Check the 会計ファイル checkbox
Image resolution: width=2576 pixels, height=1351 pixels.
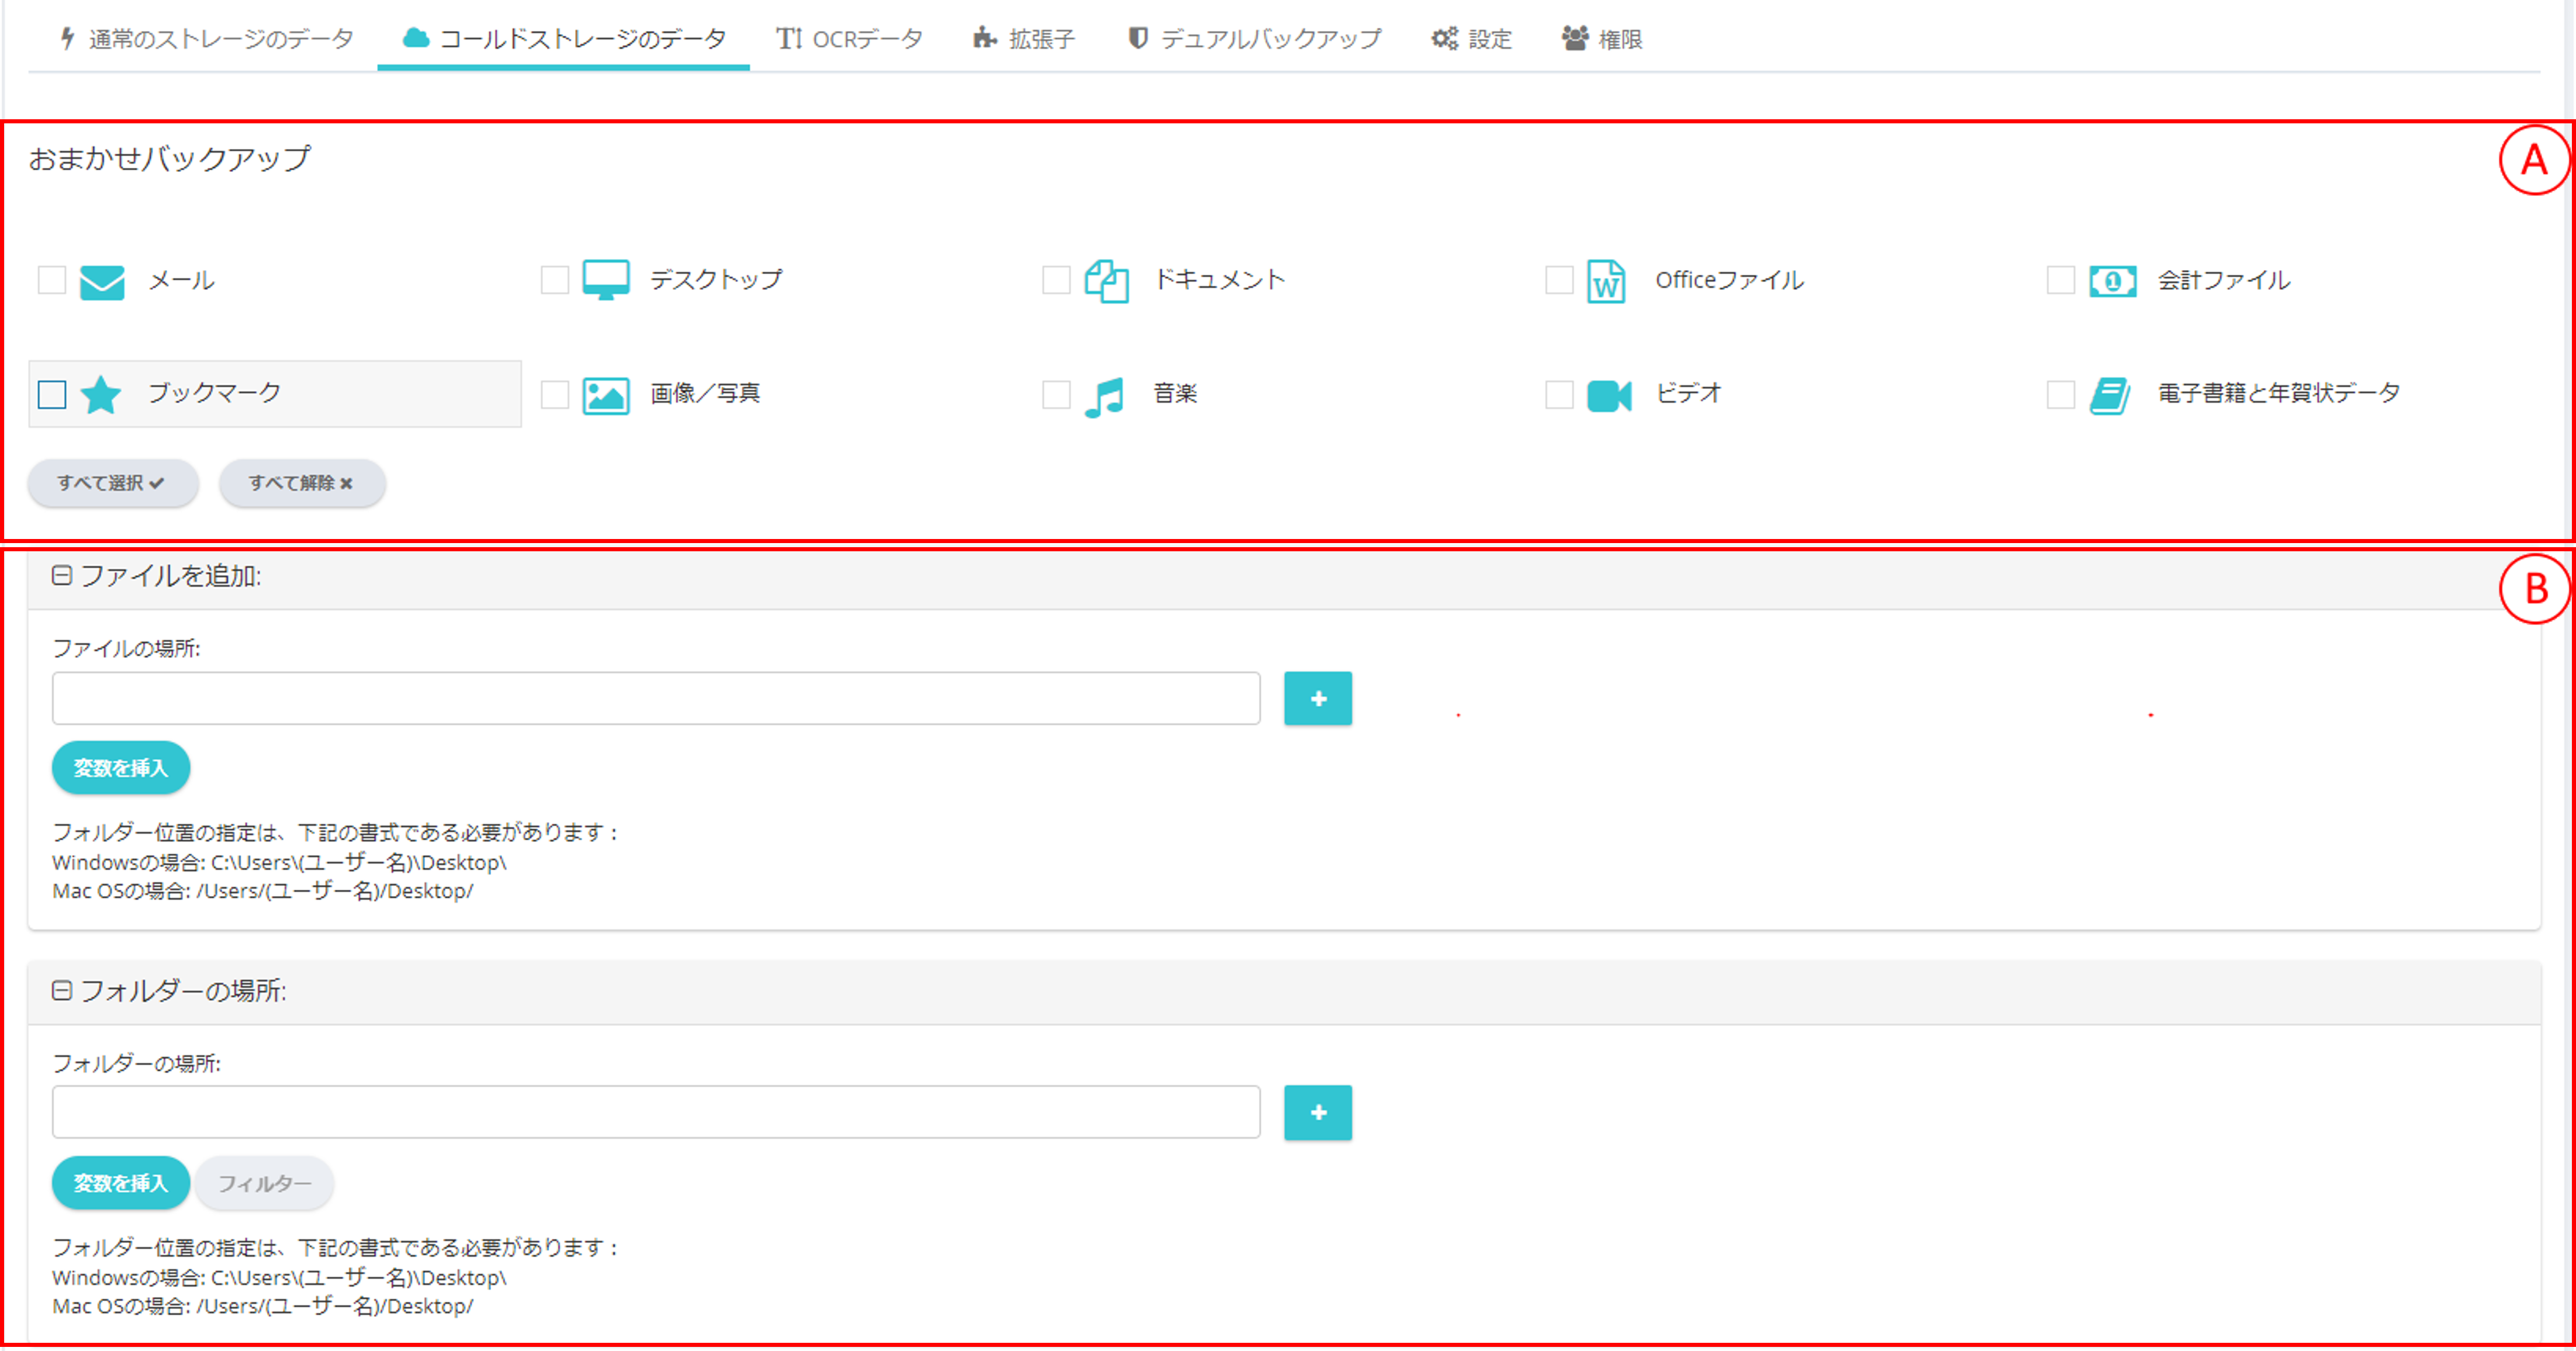coord(2062,280)
